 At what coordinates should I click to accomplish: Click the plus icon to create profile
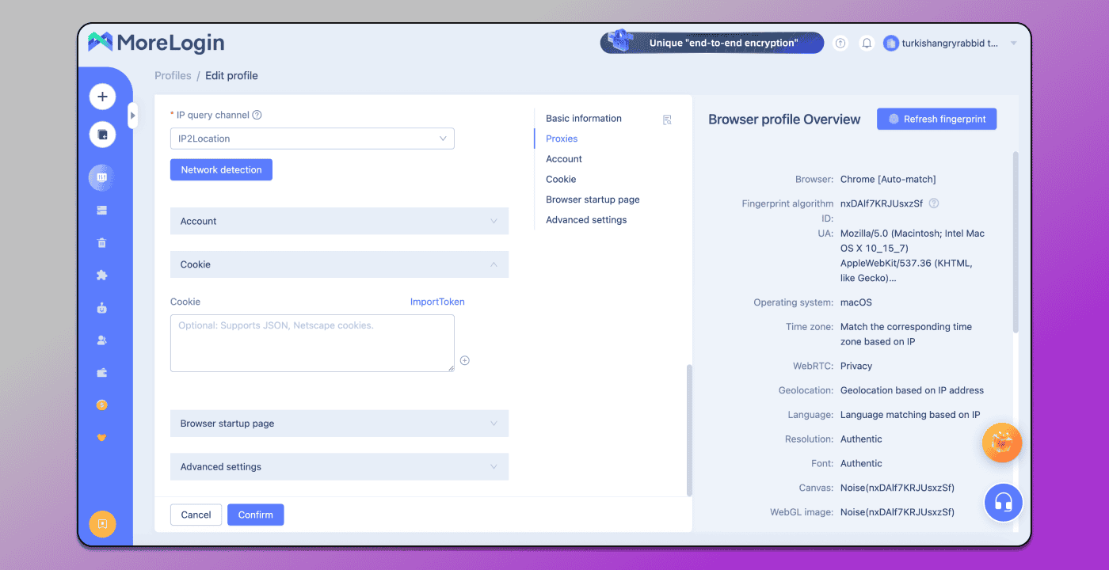(x=102, y=97)
